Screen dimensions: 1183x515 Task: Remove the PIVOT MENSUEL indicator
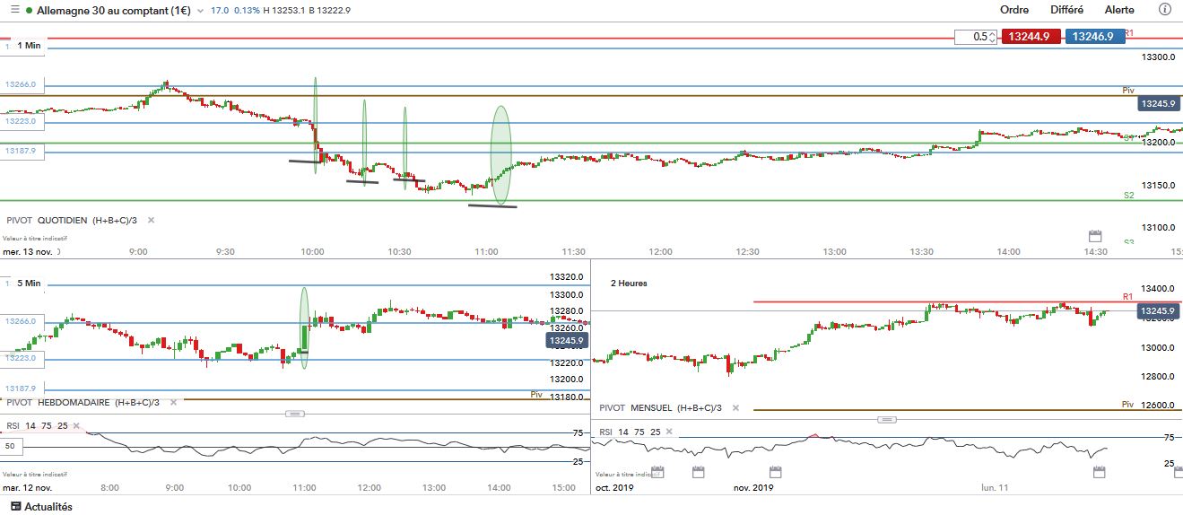pos(735,407)
